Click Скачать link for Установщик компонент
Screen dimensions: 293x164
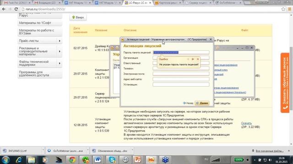coord(246,123)
